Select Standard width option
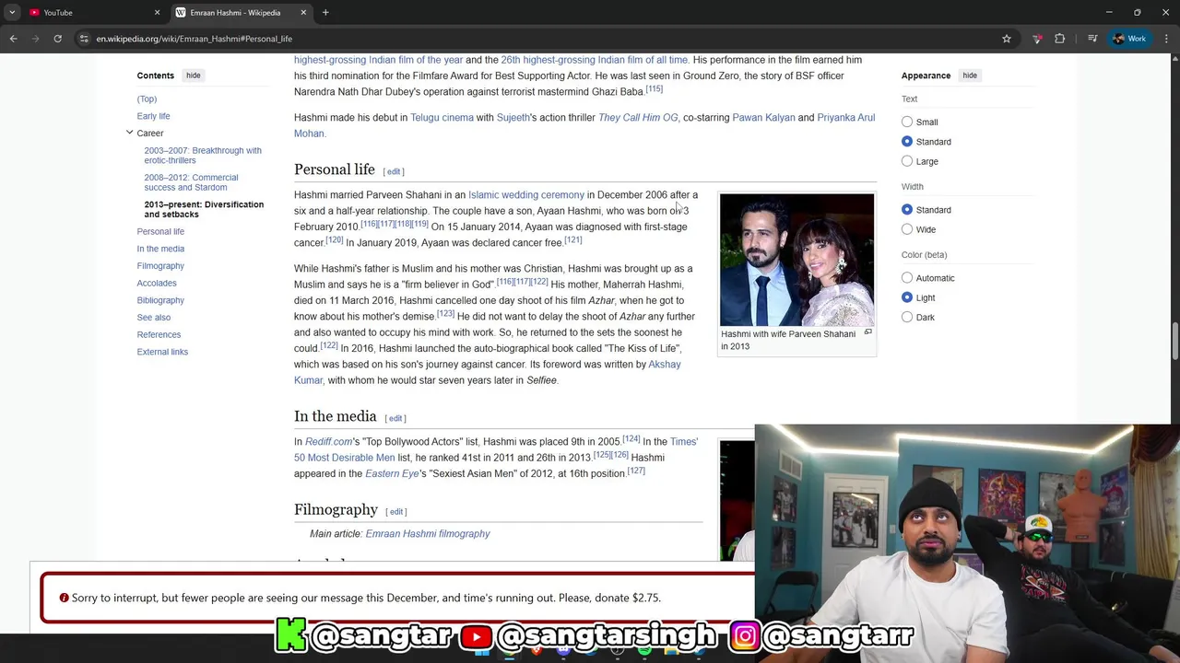Image resolution: width=1180 pixels, height=663 pixels. 907,210
